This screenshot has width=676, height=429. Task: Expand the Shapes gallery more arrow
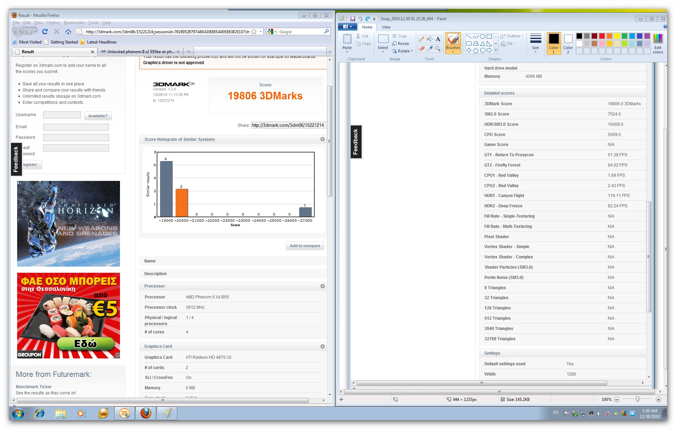click(x=496, y=50)
